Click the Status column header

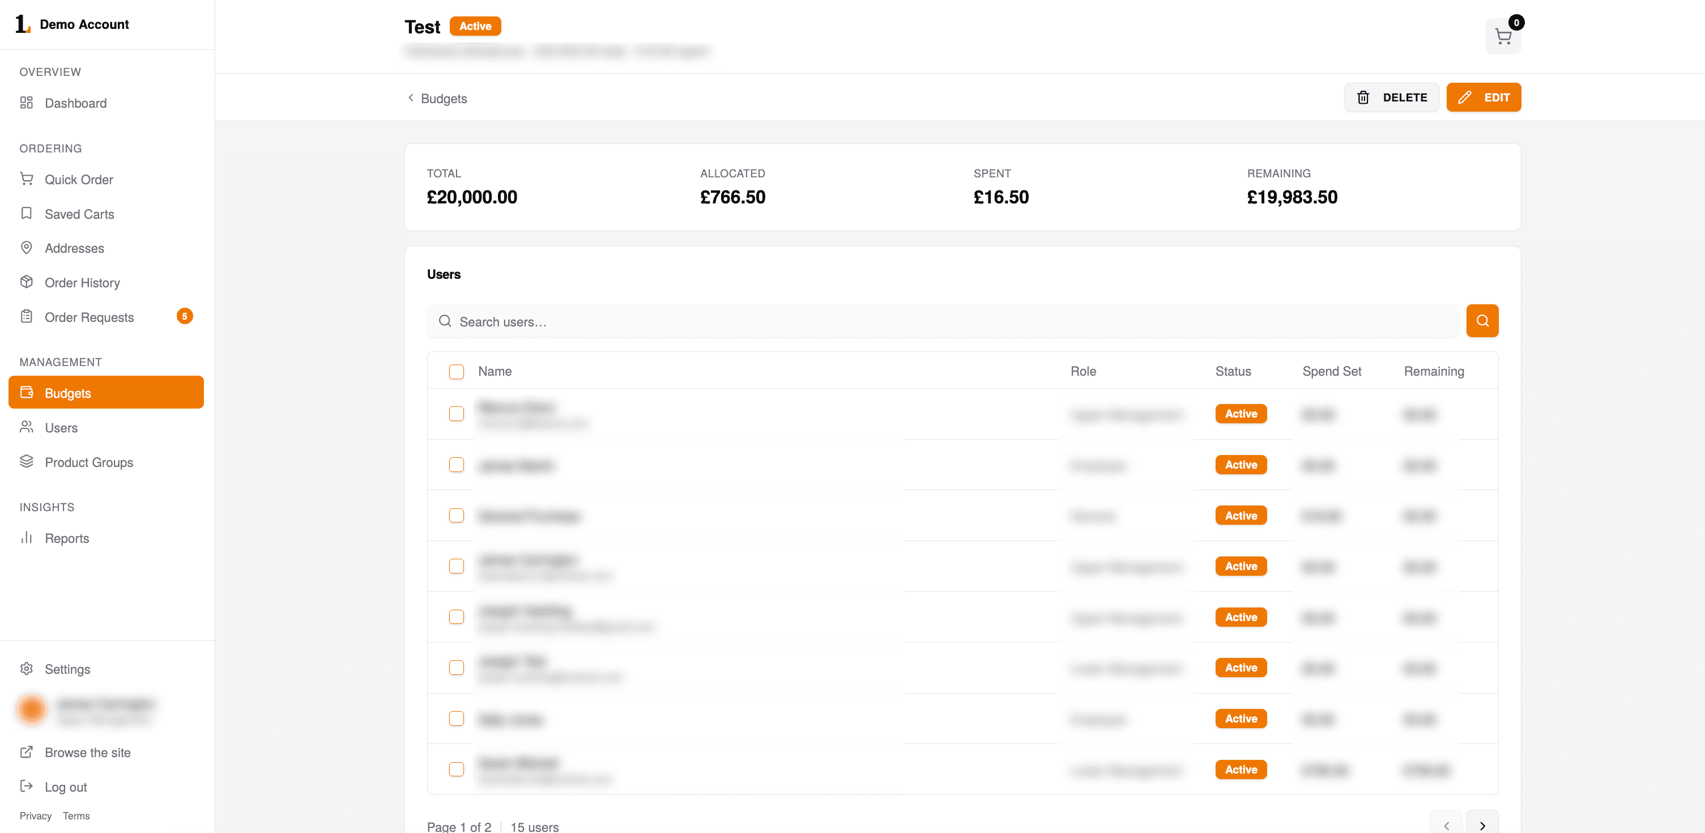pyautogui.click(x=1233, y=372)
